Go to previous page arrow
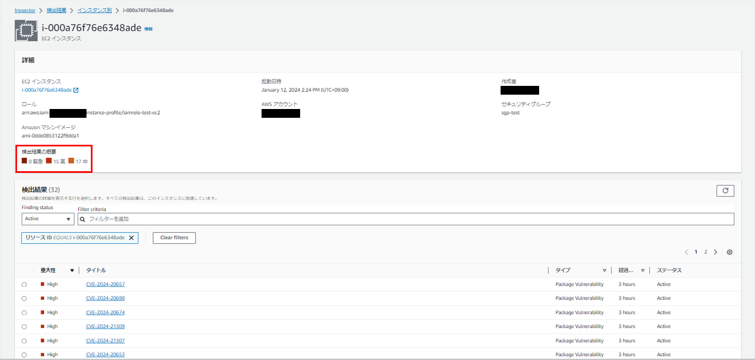 pos(687,252)
